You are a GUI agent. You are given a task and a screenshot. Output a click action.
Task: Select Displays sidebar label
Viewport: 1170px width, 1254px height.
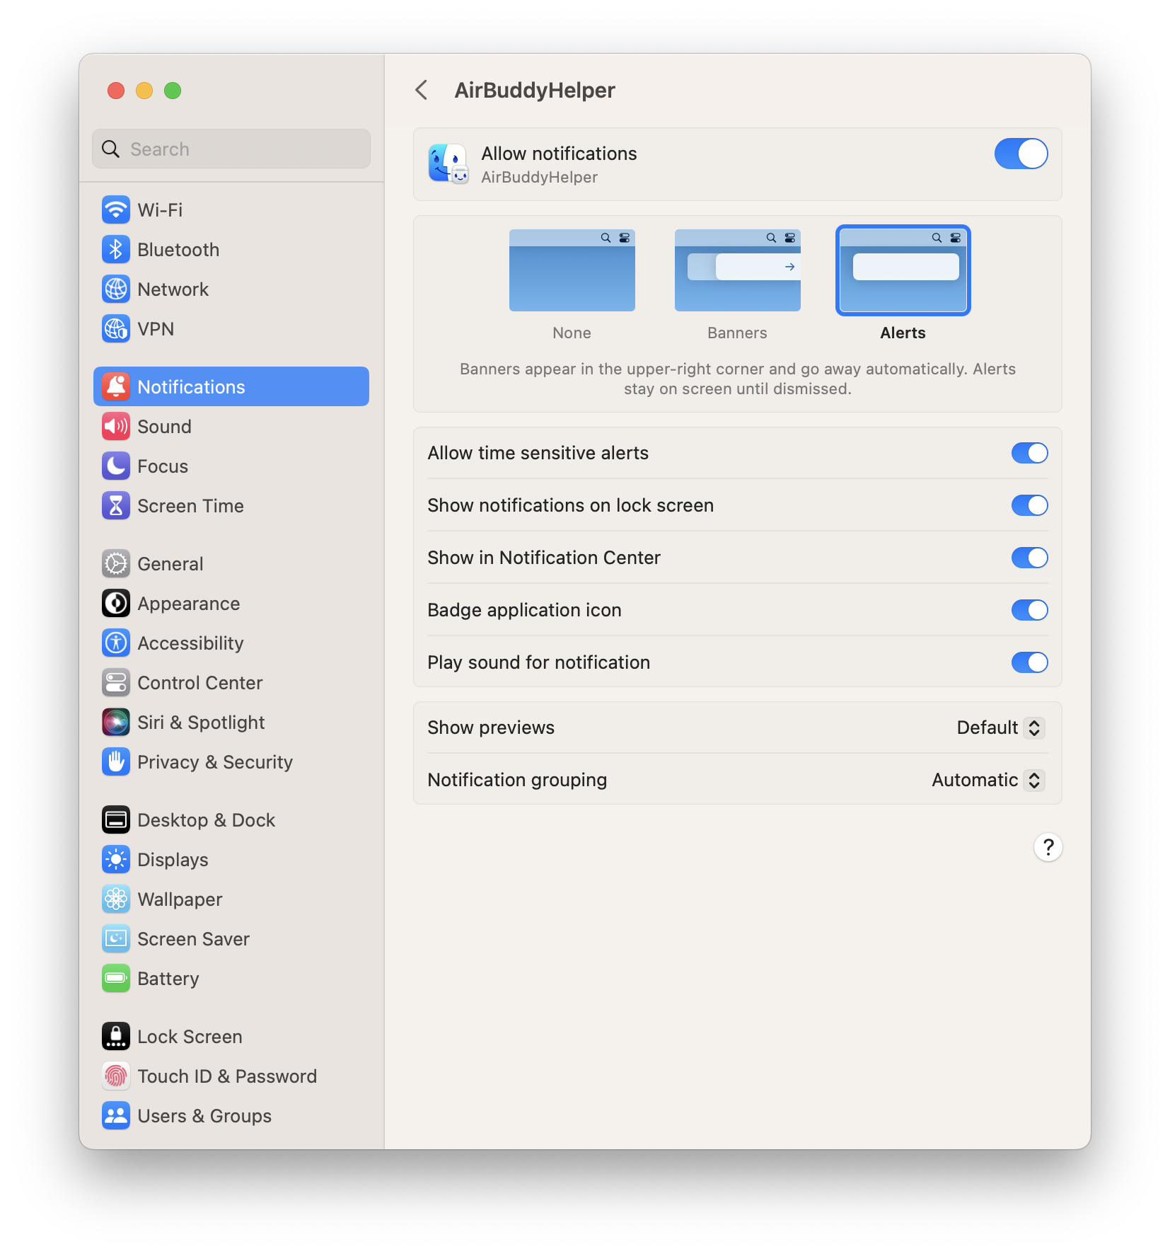[x=173, y=860]
